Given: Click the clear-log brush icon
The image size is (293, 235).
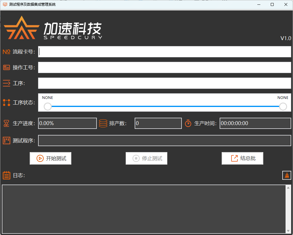Looking at the screenshot, I should coord(286,175).
